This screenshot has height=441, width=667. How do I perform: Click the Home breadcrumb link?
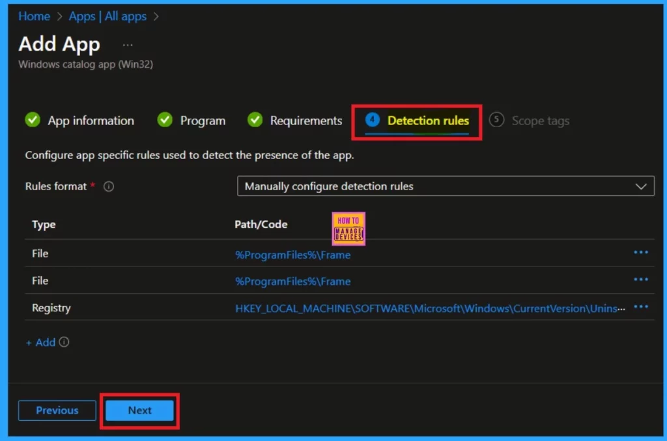35,16
